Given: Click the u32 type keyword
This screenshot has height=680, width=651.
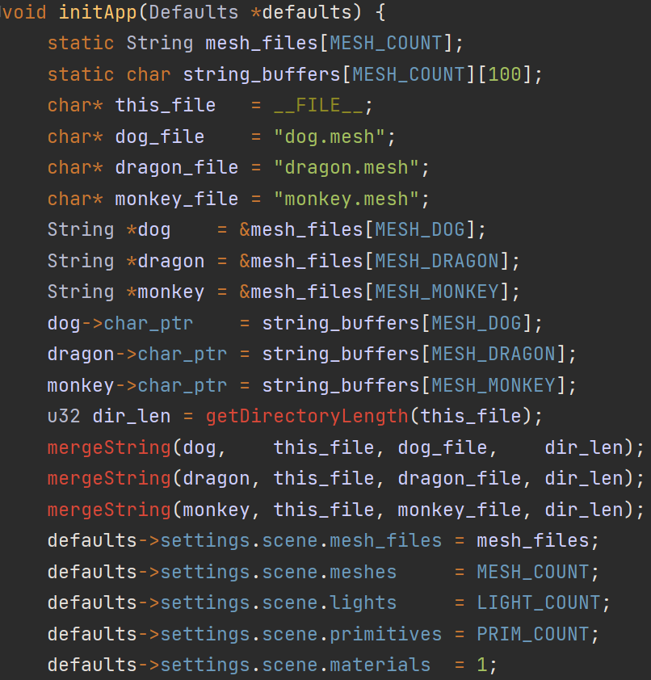Looking at the screenshot, I should coord(64,417).
